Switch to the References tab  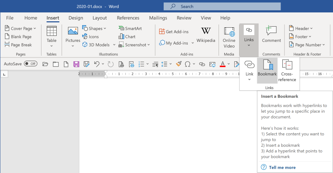coord(128,18)
